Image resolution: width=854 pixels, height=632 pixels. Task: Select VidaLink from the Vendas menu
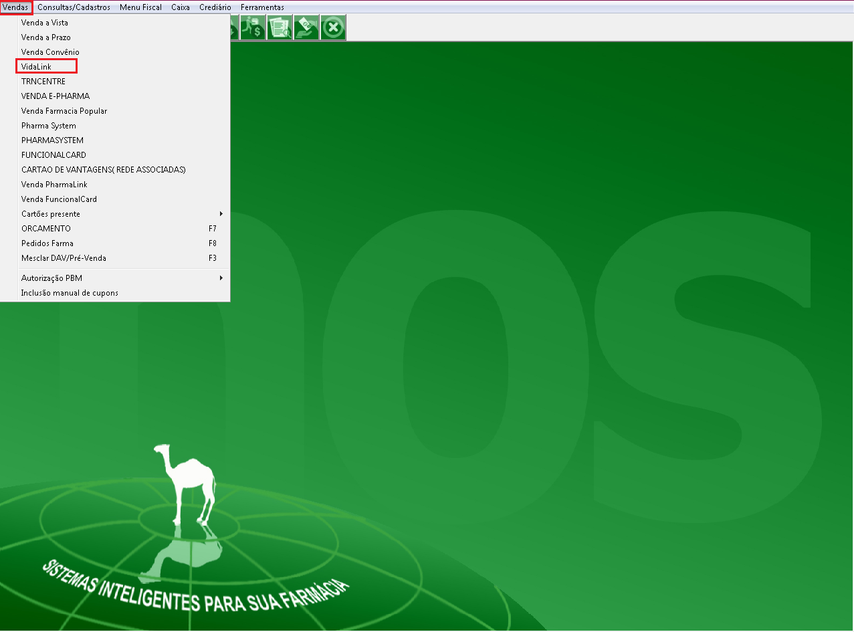(36, 67)
